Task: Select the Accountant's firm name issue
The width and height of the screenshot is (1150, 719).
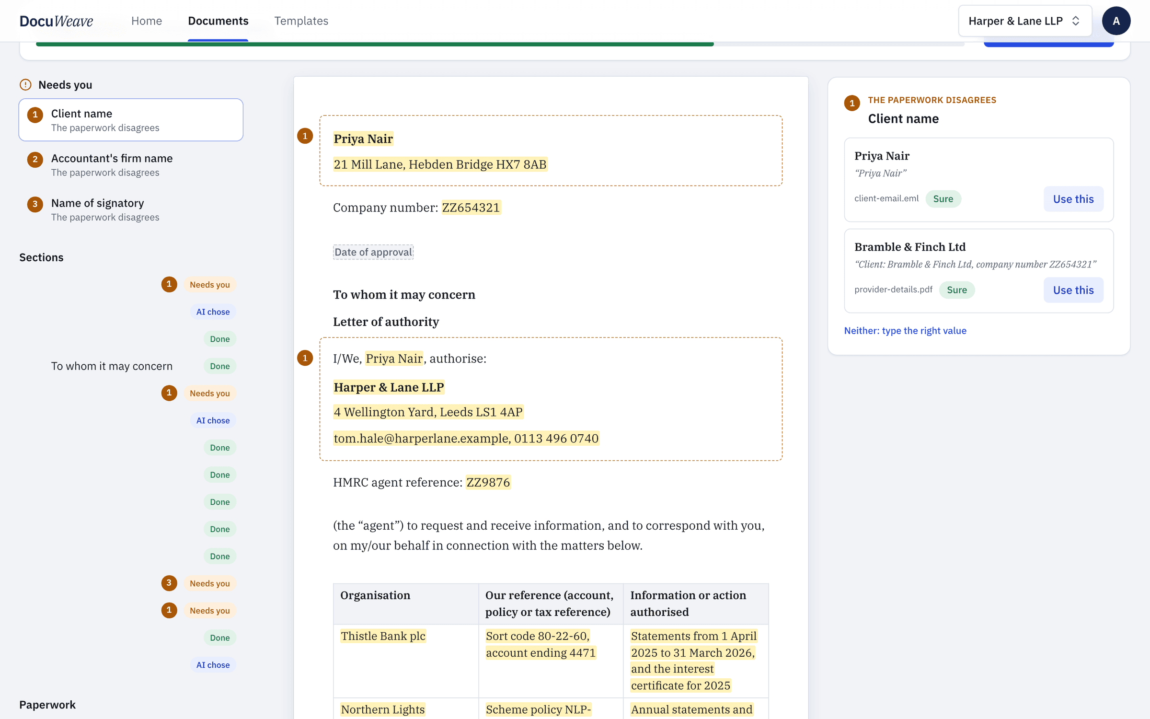Action: point(131,164)
